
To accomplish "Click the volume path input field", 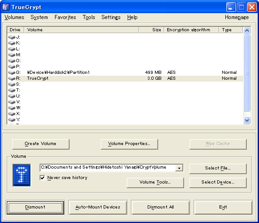I will (x=108, y=168).
